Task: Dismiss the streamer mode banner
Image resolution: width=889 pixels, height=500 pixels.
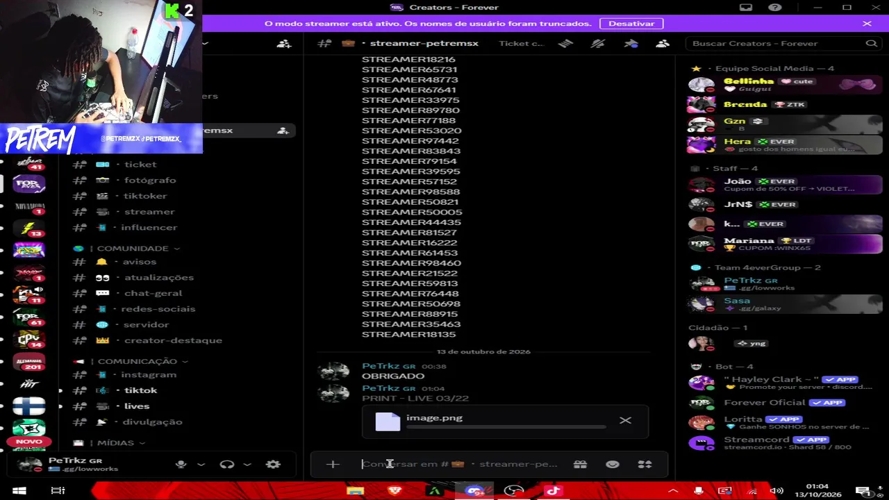Action: (867, 23)
